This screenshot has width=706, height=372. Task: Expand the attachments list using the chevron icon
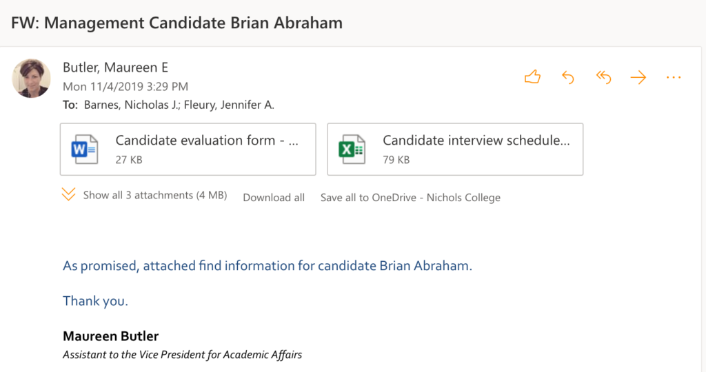[x=68, y=195]
